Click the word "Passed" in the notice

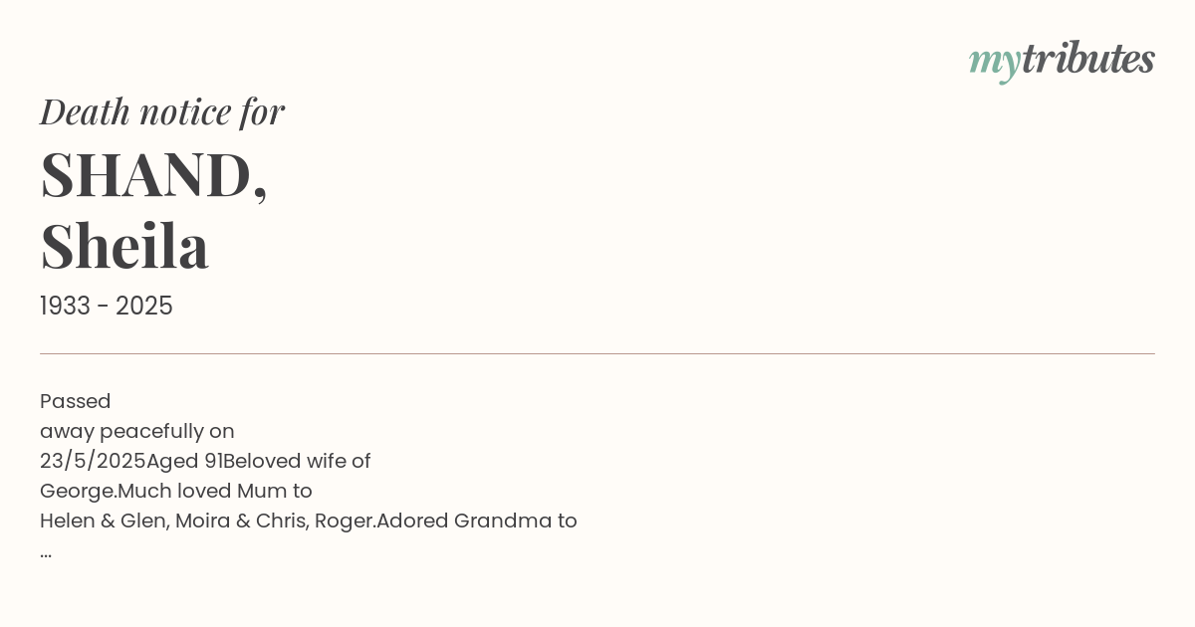(x=76, y=401)
